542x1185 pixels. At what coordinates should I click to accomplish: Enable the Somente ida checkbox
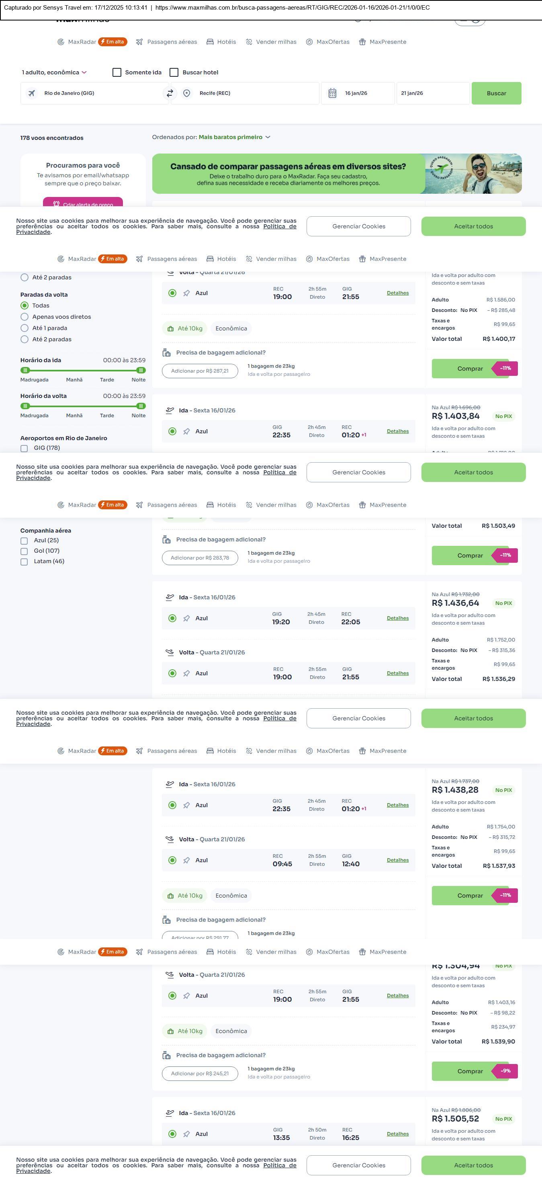pyautogui.click(x=117, y=72)
